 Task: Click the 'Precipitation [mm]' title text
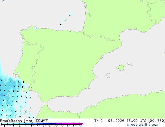click(x=17, y=121)
